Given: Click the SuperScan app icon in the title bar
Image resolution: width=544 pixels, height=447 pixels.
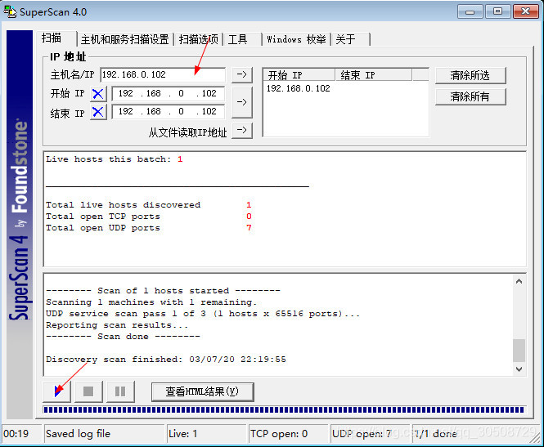Looking at the screenshot, I should (x=10, y=11).
